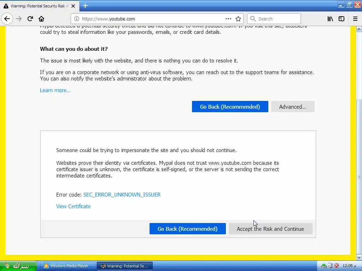
Task: Click the warning triangle icon on the tab
Action: pyautogui.click(x=6, y=6)
